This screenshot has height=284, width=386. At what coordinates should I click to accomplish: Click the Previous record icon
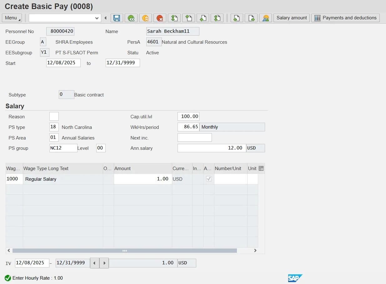click(x=237, y=18)
